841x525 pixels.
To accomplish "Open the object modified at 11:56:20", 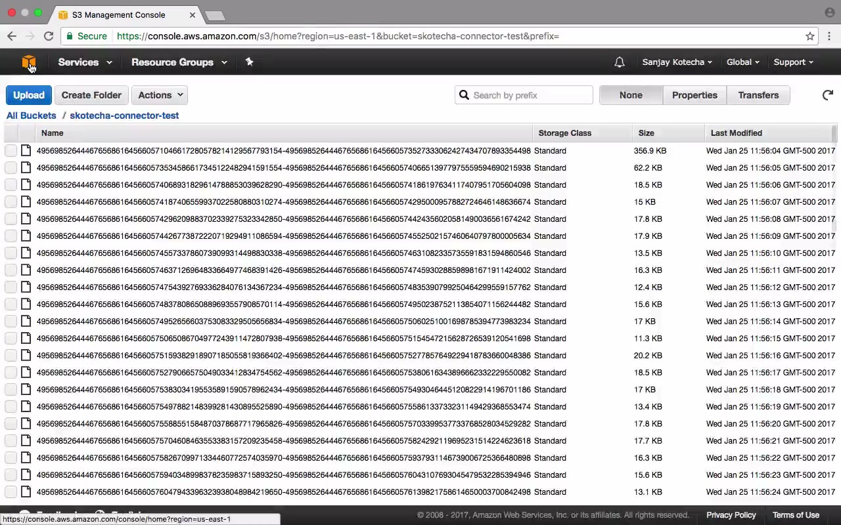I will (x=283, y=423).
